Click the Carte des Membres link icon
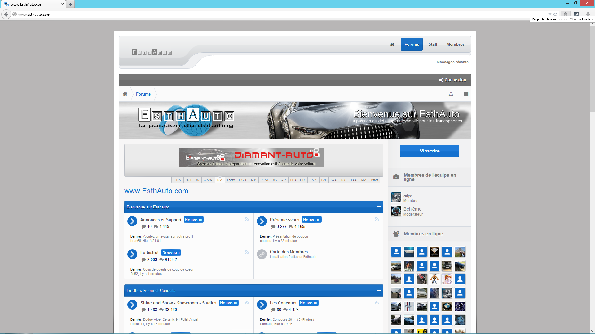Viewport: 595px width, 334px height. (x=262, y=254)
